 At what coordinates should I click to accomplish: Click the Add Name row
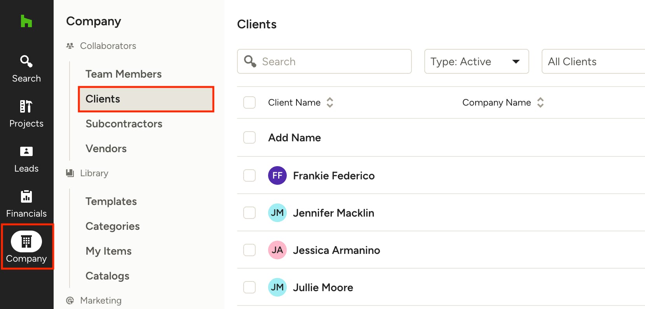pos(295,138)
